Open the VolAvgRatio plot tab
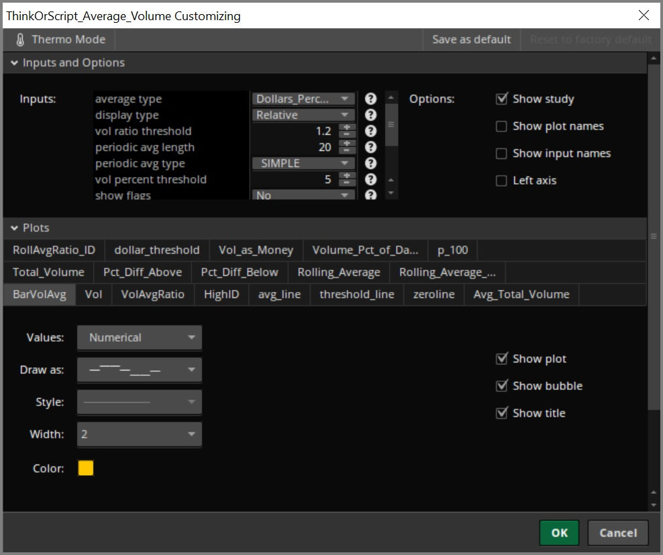Screen dimensions: 663x555 152,295
